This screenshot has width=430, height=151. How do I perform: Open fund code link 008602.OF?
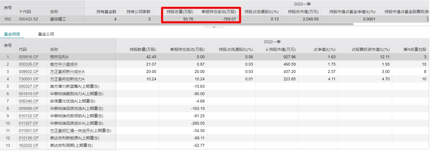click(x=28, y=72)
